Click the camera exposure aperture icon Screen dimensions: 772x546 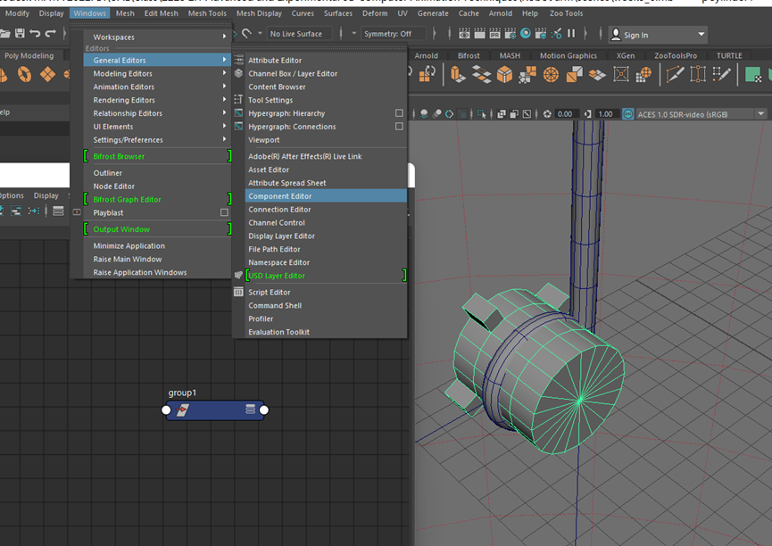(x=547, y=114)
